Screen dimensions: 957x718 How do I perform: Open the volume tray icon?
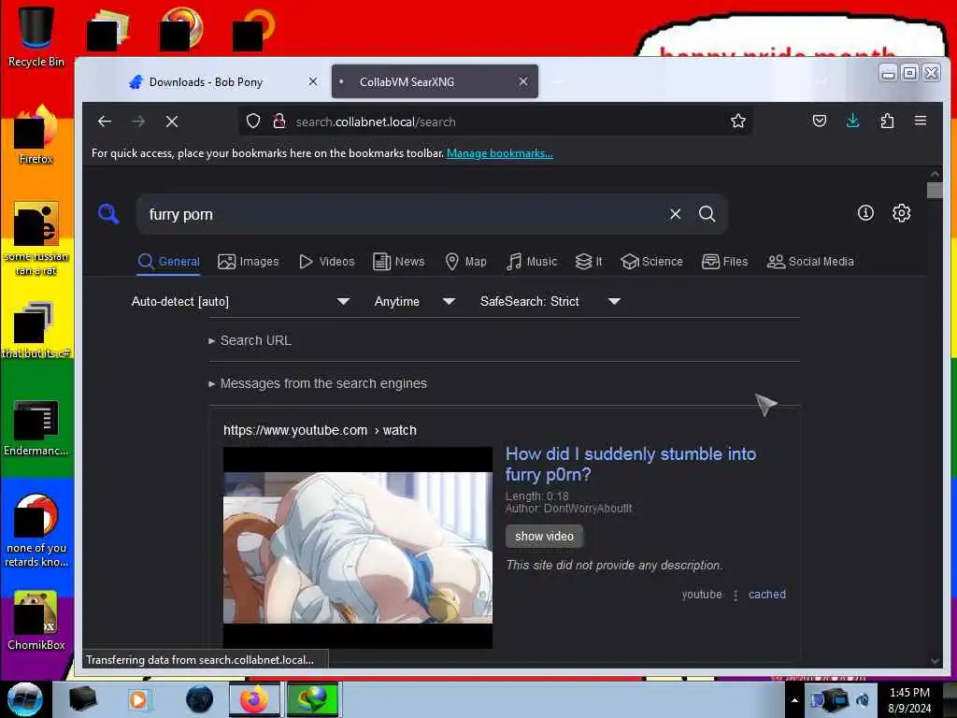tap(863, 700)
